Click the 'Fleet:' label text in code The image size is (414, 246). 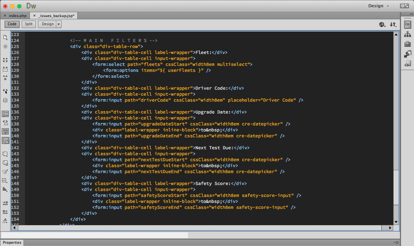pos(203,53)
